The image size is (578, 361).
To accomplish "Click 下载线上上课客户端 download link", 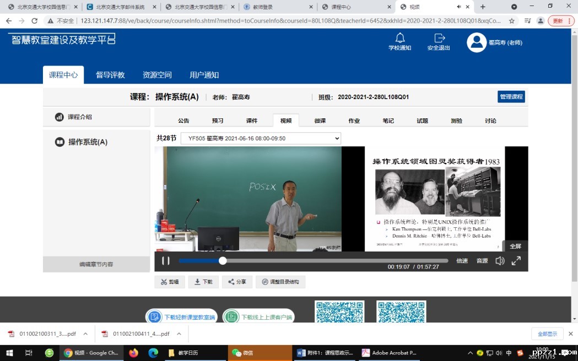I will click(258, 316).
